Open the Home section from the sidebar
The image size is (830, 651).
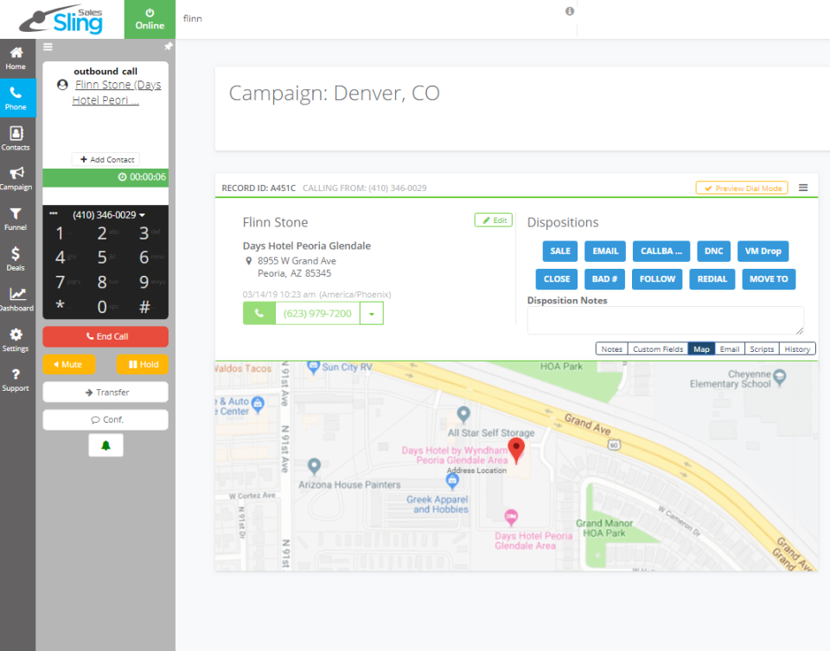click(x=16, y=56)
